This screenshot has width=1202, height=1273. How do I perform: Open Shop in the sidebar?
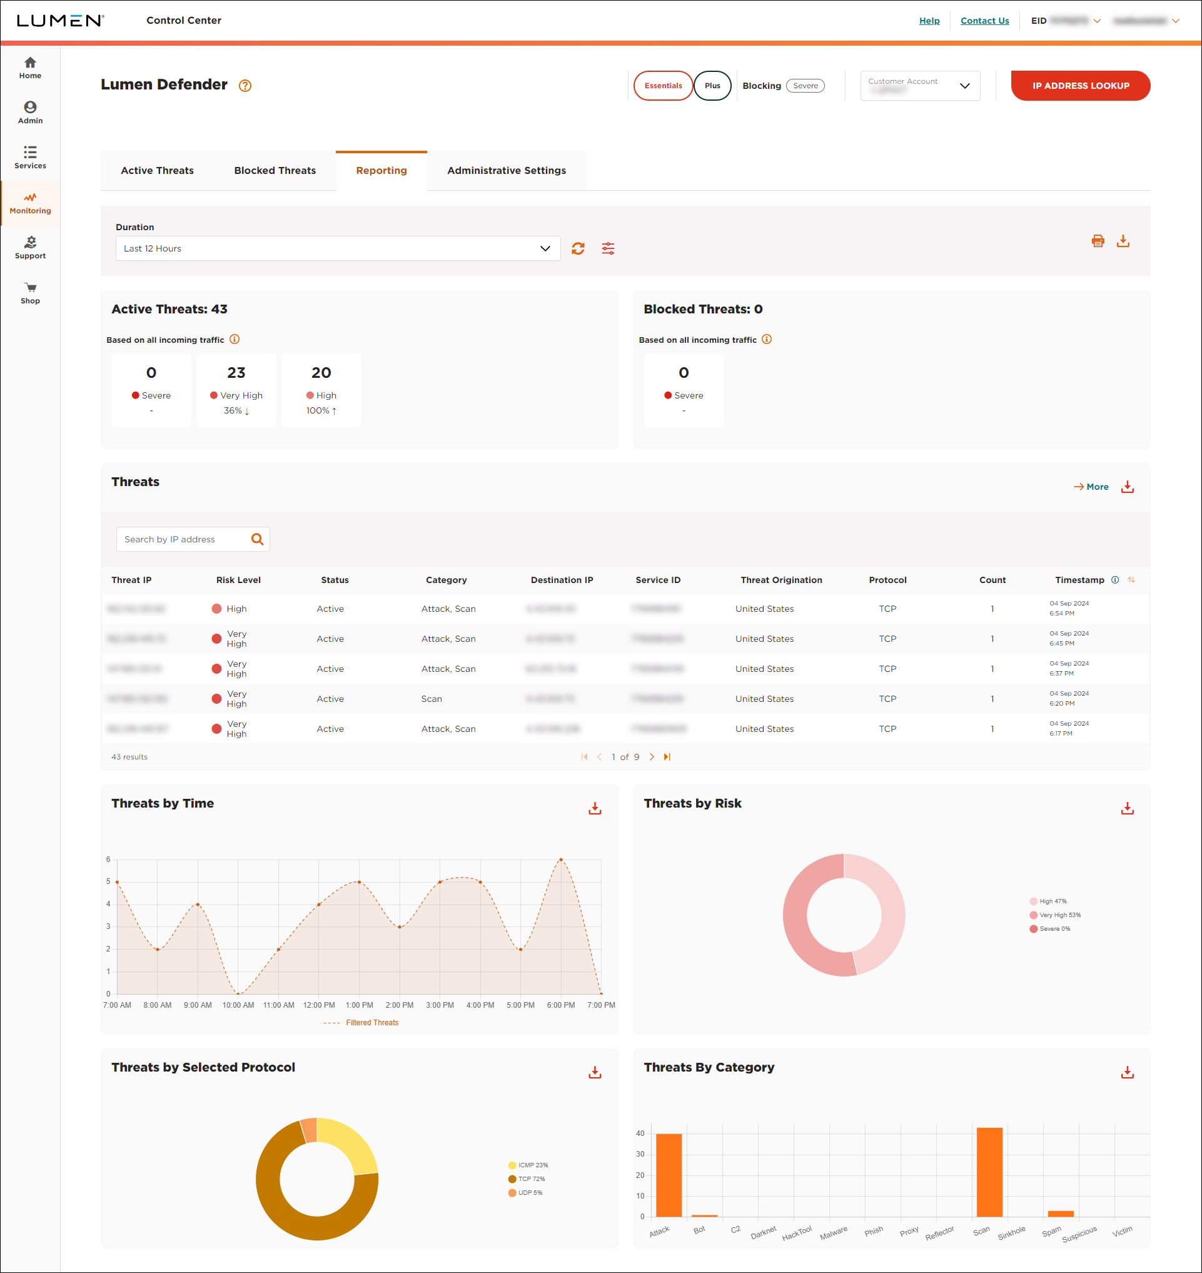(x=30, y=293)
